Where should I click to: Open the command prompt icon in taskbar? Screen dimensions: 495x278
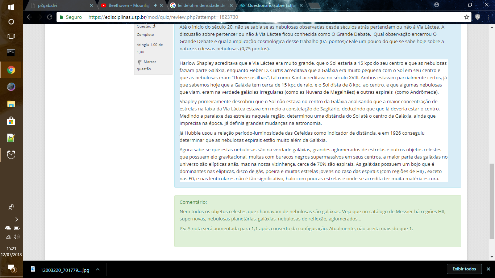click(11, 53)
